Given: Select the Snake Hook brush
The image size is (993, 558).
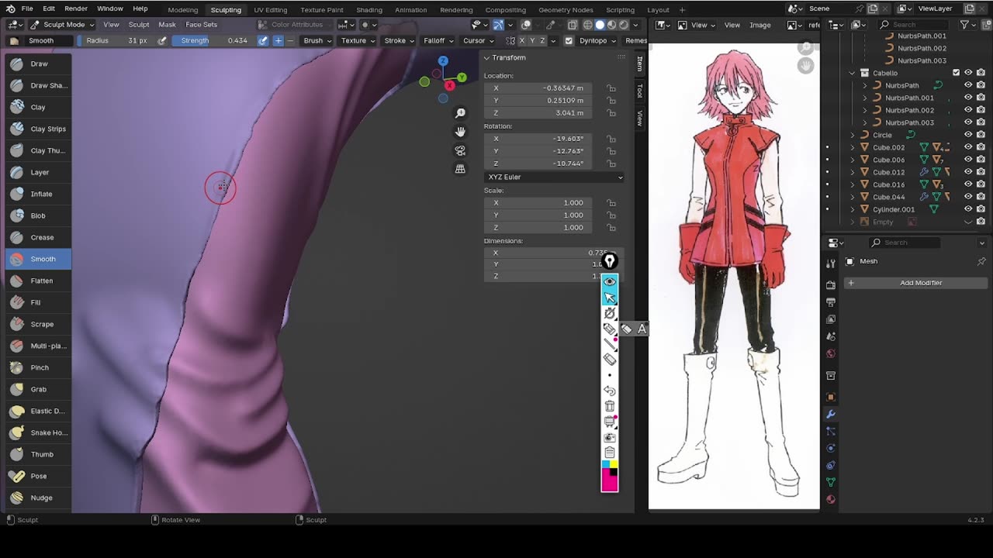Looking at the screenshot, I should [38, 432].
